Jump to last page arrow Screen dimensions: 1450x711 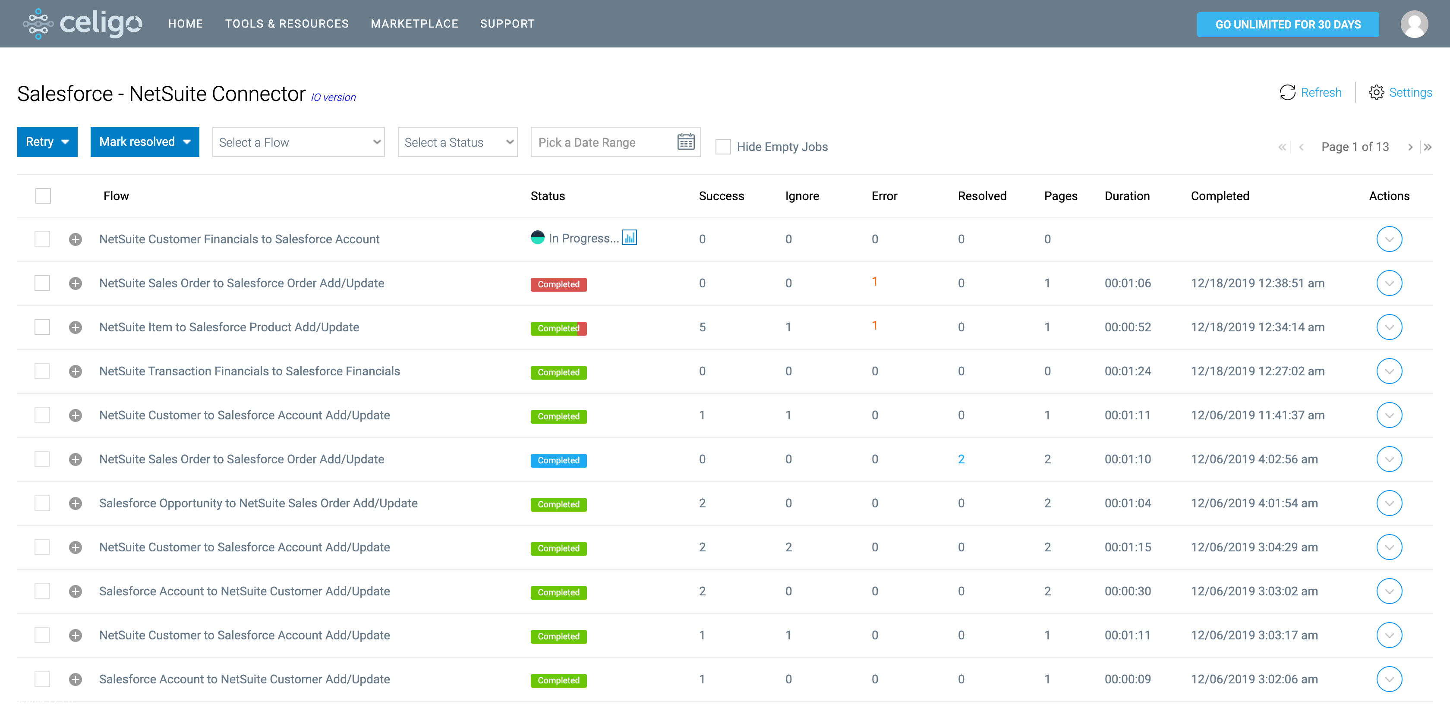(x=1428, y=147)
